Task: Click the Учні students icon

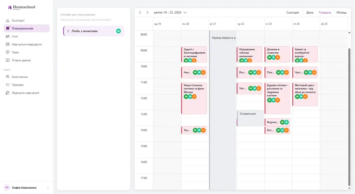Action: point(8,36)
